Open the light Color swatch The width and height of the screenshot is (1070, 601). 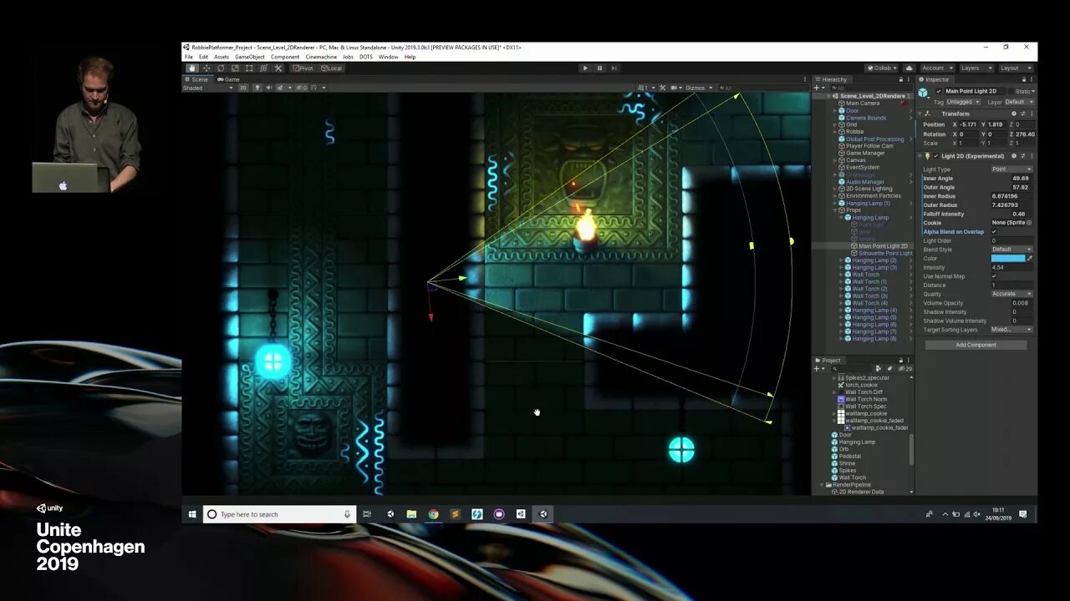pos(1007,259)
